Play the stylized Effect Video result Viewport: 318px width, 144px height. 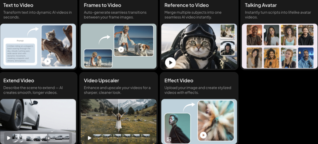pyautogui.click(x=203, y=135)
